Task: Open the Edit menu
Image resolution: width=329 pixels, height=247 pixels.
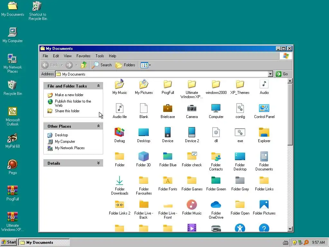Action: click(56, 56)
